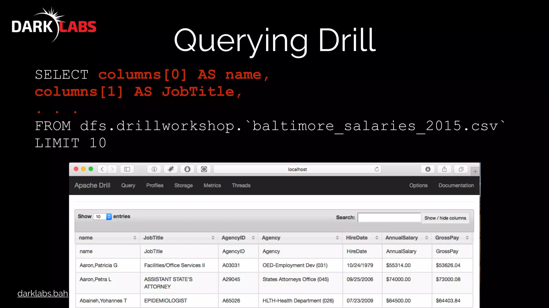Sort by the Agency column header
This screenshot has width=549, height=308.
coord(300,238)
